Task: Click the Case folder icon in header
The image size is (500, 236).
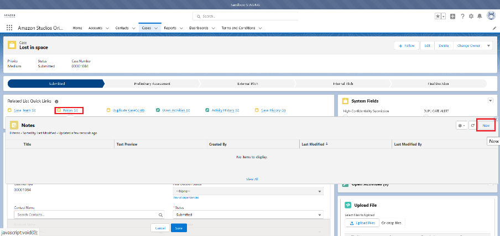Action: click(12, 45)
